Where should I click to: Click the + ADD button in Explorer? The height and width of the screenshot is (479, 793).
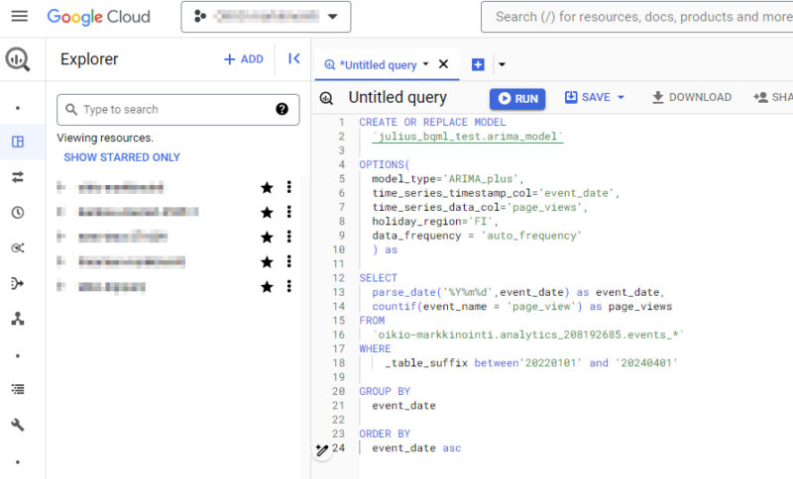(x=243, y=59)
